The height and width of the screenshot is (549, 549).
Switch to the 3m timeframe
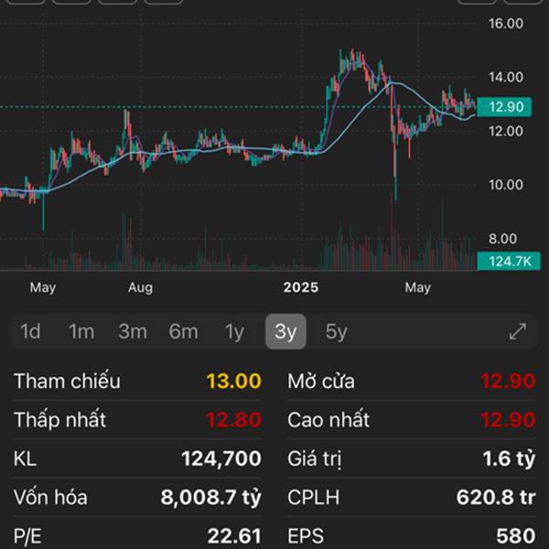pos(133,331)
